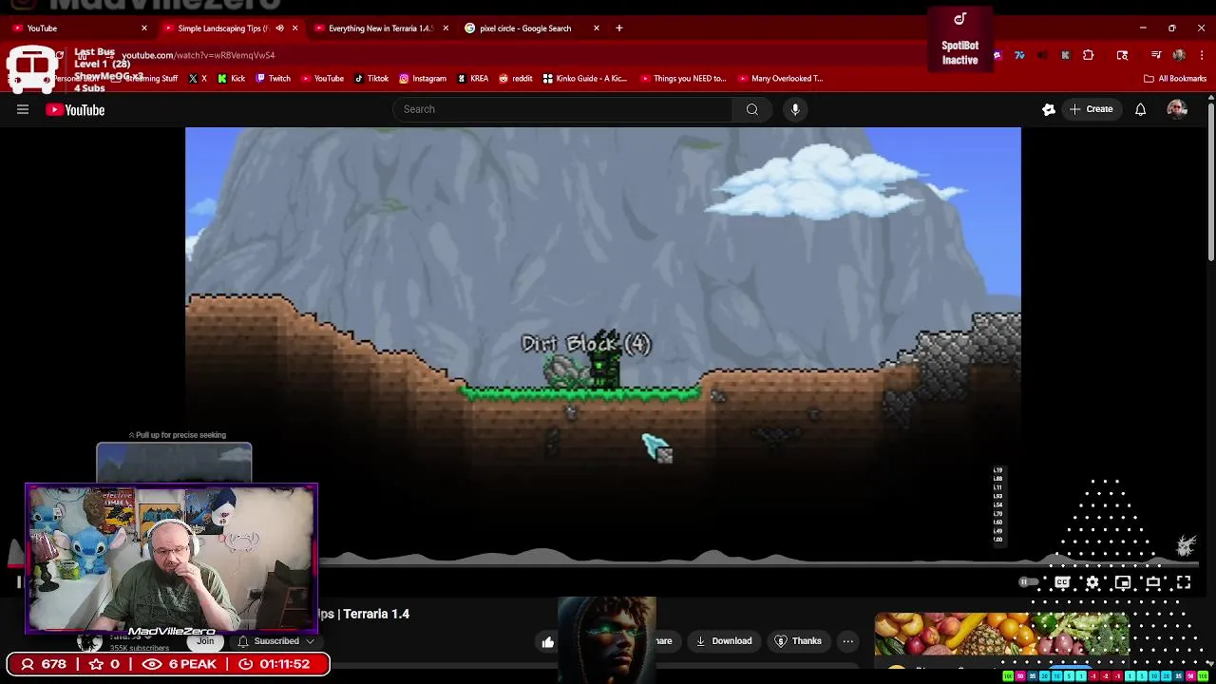Image resolution: width=1216 pixels, height=684 pixels.
Task: Click into the YouTube search field
Action: [562, 109]
